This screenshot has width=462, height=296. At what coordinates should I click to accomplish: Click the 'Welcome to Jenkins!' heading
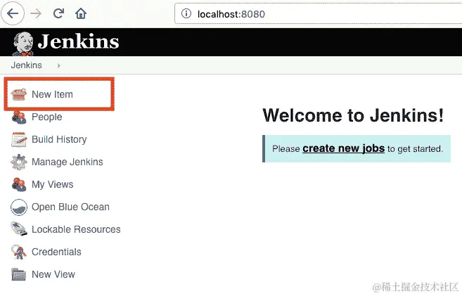tap(353, 115)
